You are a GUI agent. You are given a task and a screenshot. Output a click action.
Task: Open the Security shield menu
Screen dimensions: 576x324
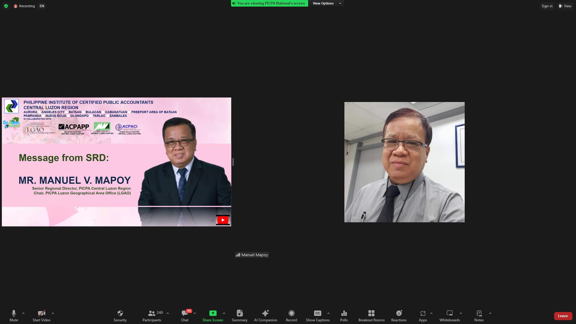point(120,316)
